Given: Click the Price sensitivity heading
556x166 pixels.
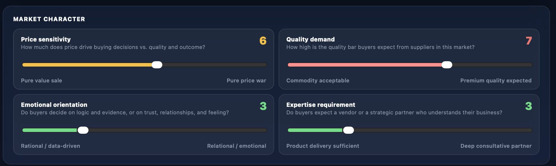Looking at the screenshot, I should coord(46,39).
